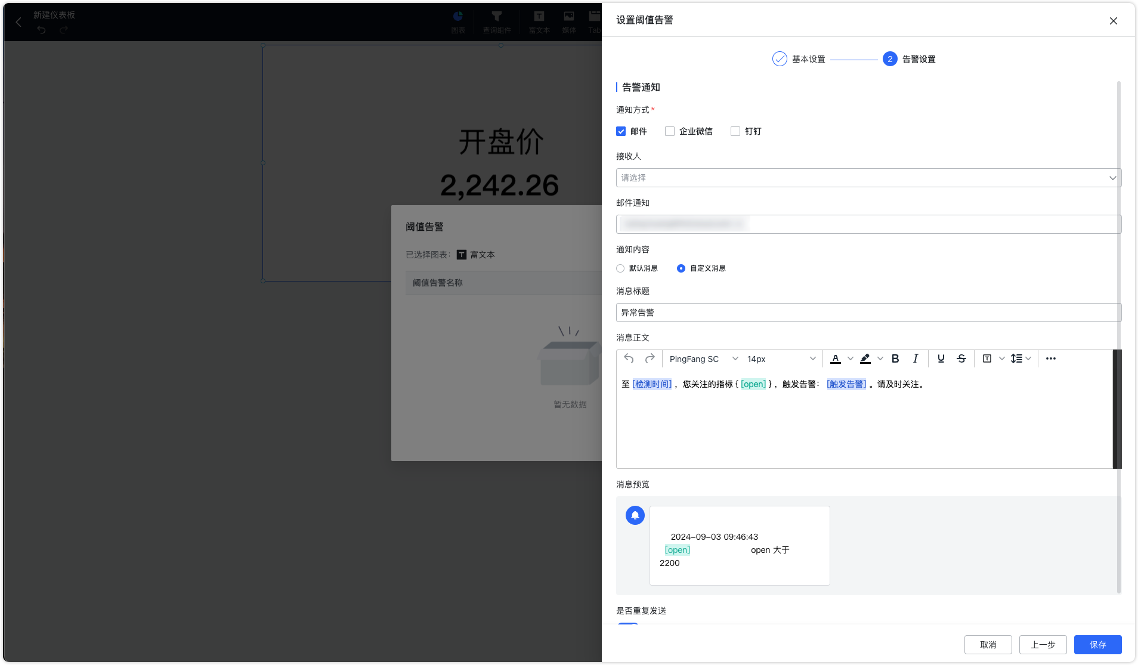
Task: Open the PingFang SC font family dropdown
Action: tap(703, 359)
